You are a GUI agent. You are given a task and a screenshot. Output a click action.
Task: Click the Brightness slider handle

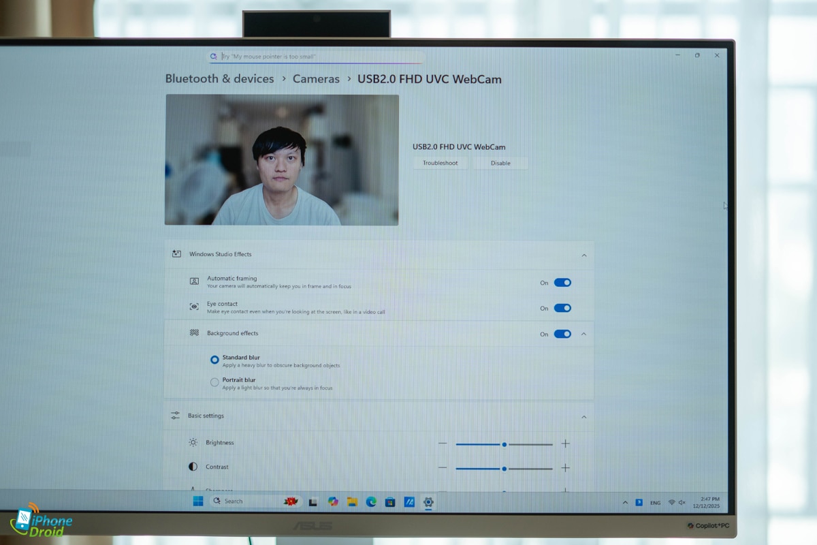504,444
